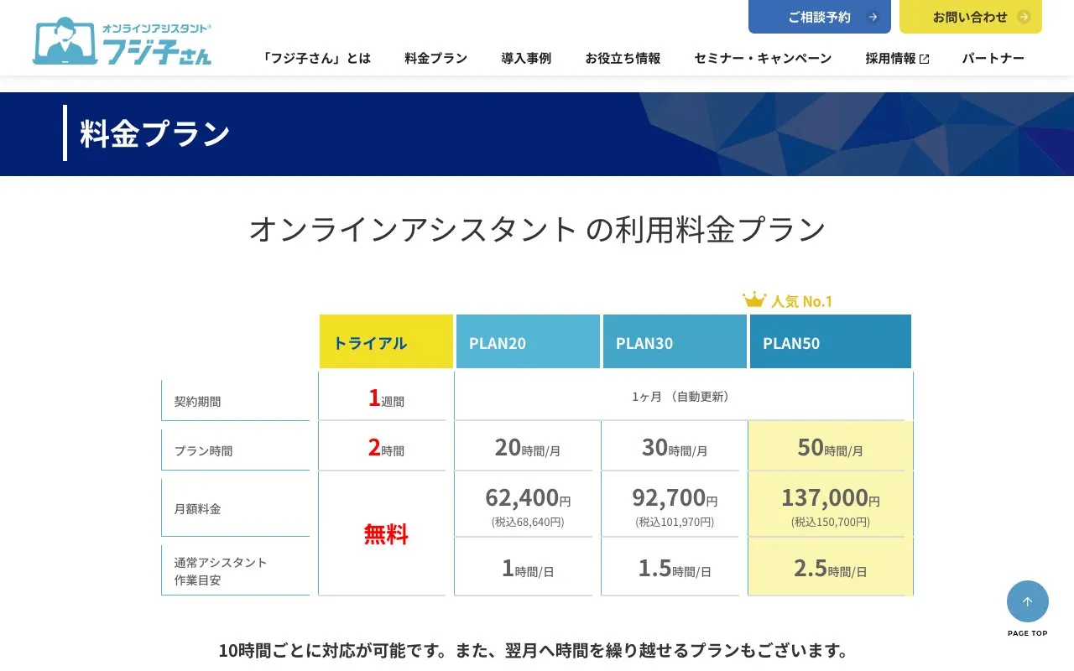Open the パートナー navigation item

[993, 58]
